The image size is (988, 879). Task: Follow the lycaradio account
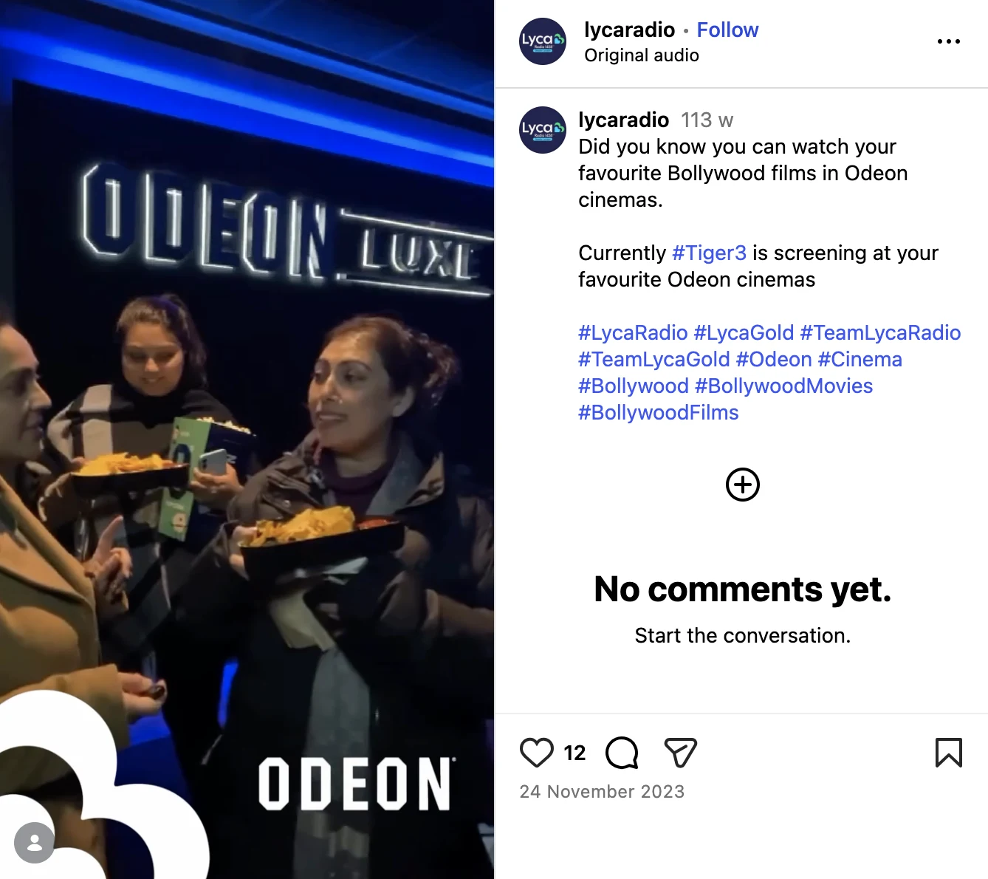[x=727, y=30]
